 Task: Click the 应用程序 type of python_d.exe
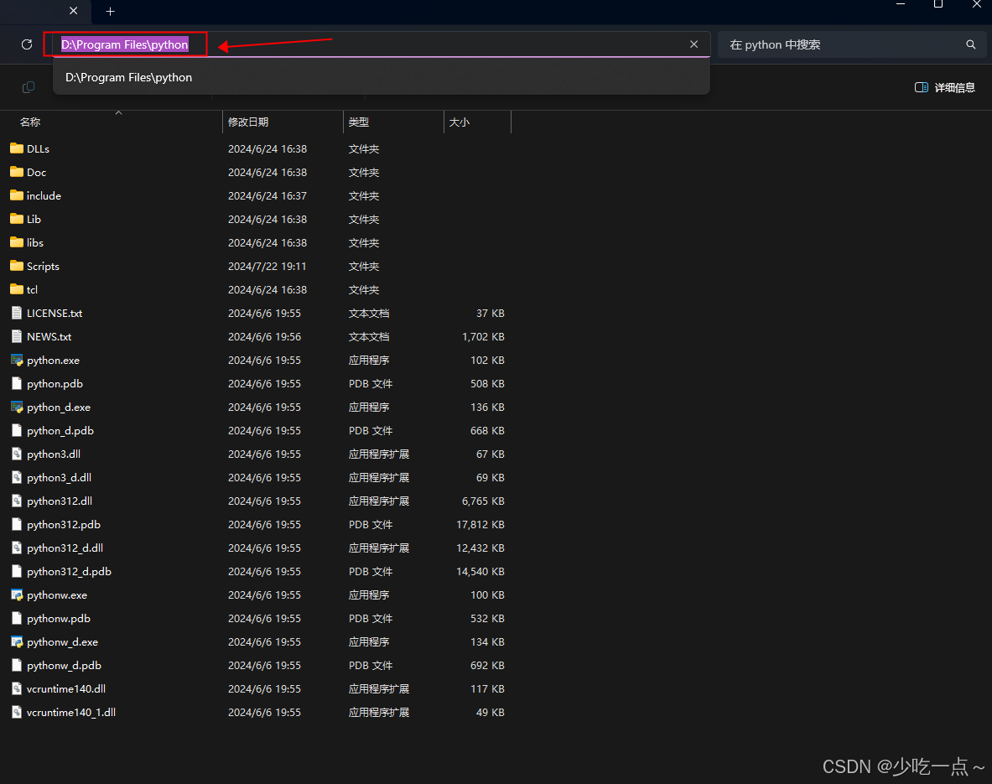(369, 407)
